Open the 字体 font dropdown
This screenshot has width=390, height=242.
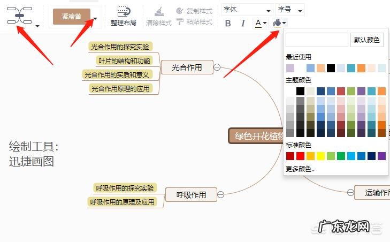pos(247,10)
